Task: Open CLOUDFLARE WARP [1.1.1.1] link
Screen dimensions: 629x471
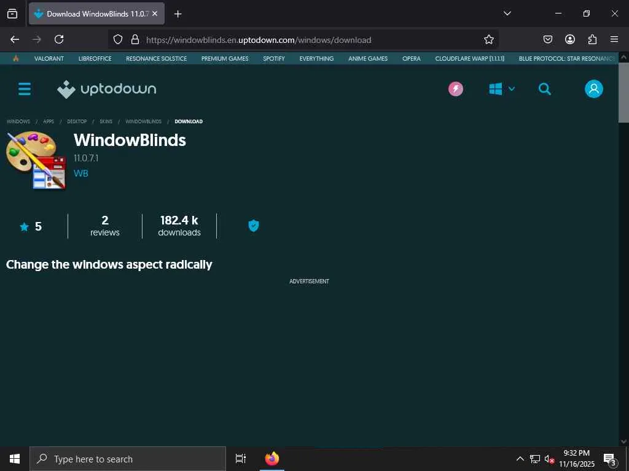Action: [470, 58]
